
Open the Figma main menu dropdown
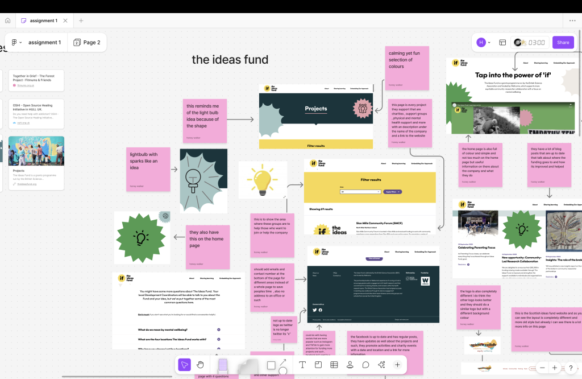click(16, 42)
